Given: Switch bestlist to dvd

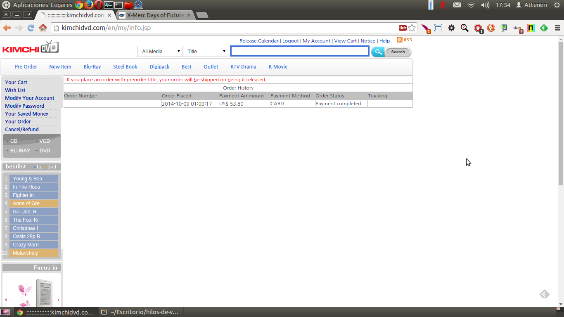Looking at the screenshot, I should point(52,167).
